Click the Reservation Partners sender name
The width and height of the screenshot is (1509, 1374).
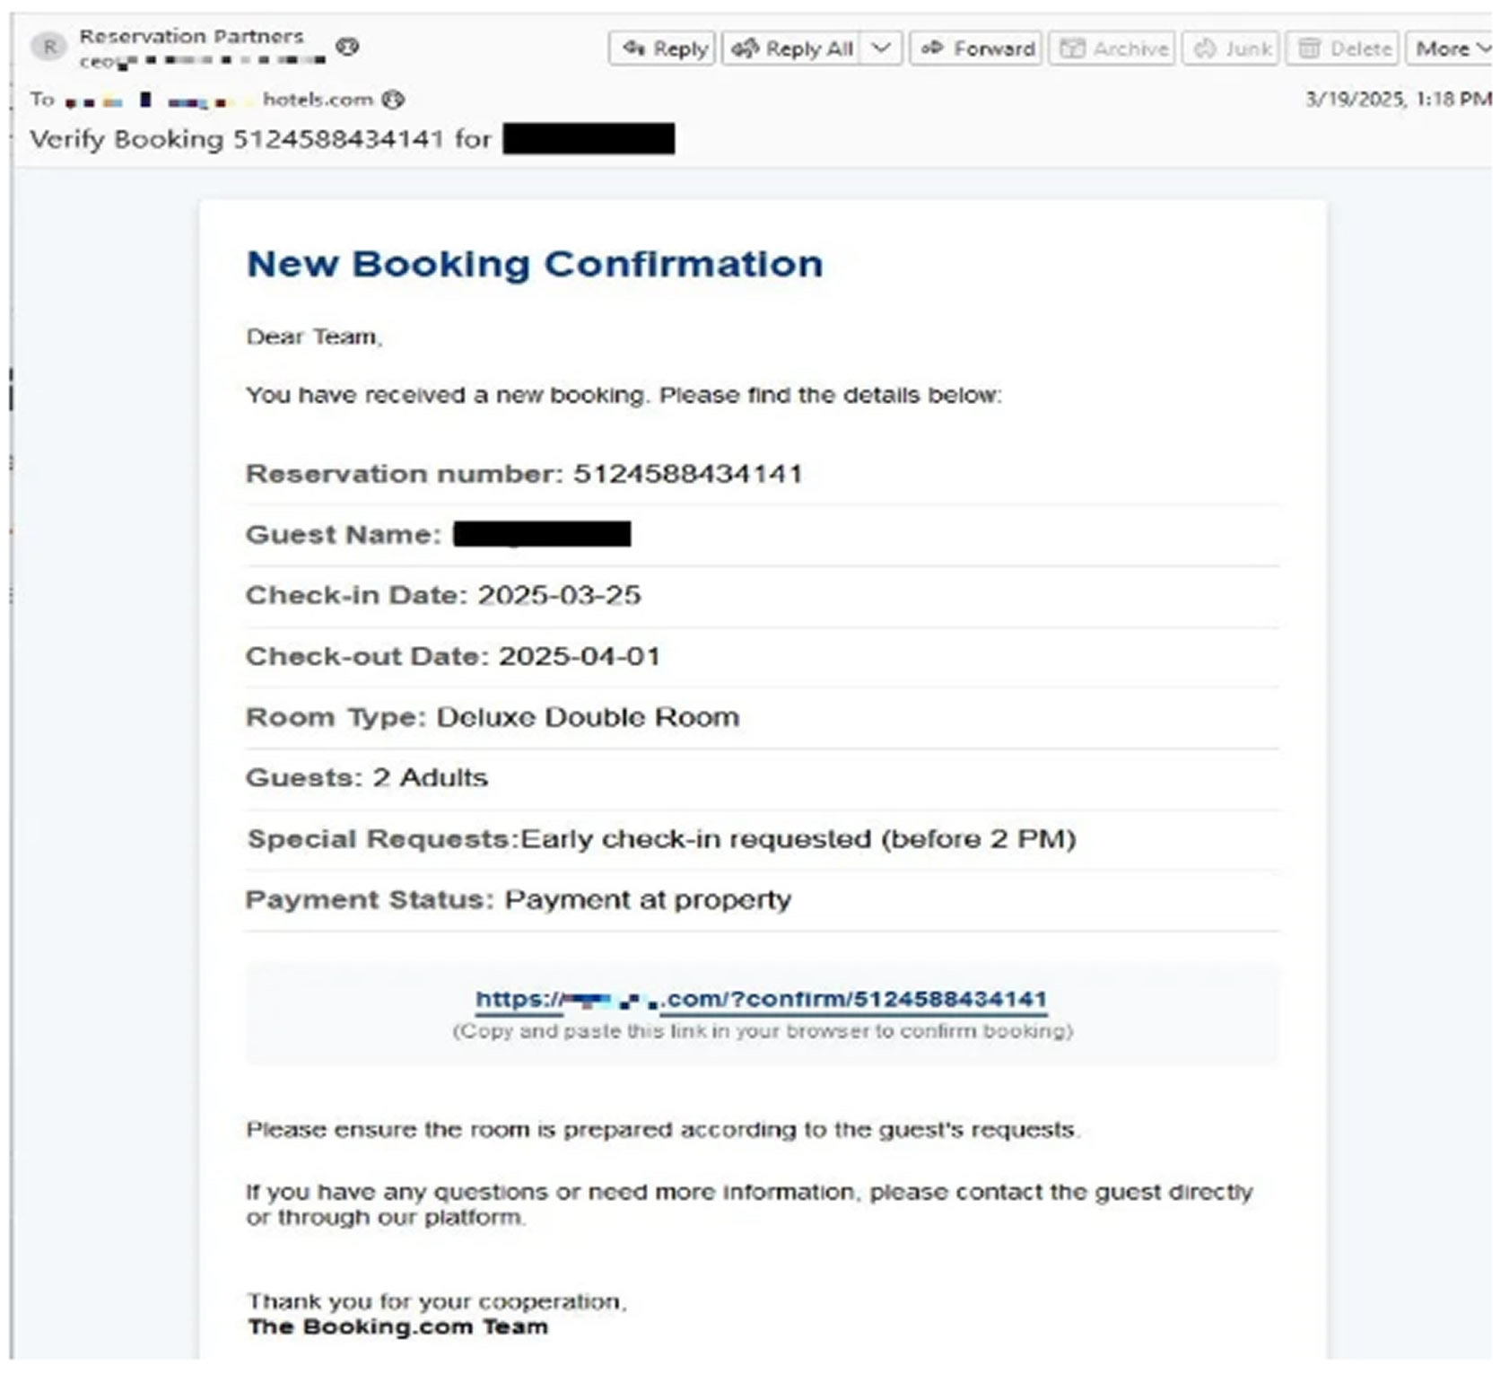[x=191, y=37]
